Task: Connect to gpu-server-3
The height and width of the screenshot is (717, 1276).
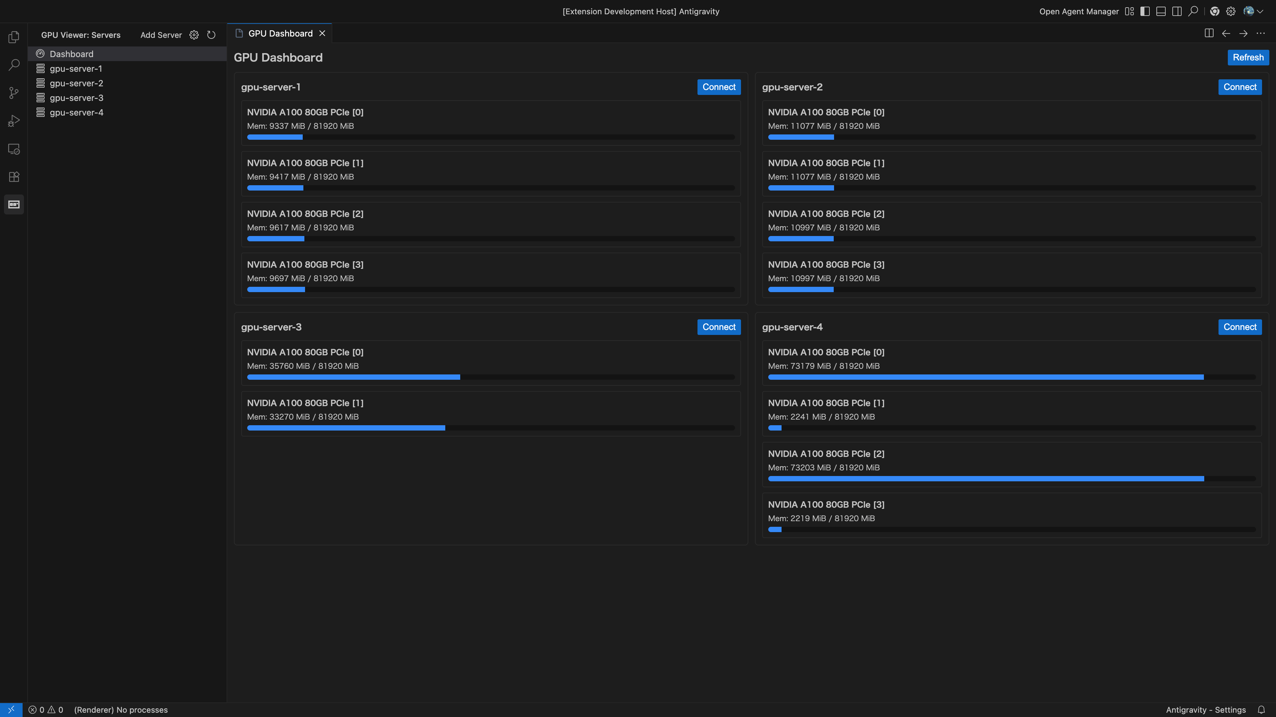Action: point(719,327)
